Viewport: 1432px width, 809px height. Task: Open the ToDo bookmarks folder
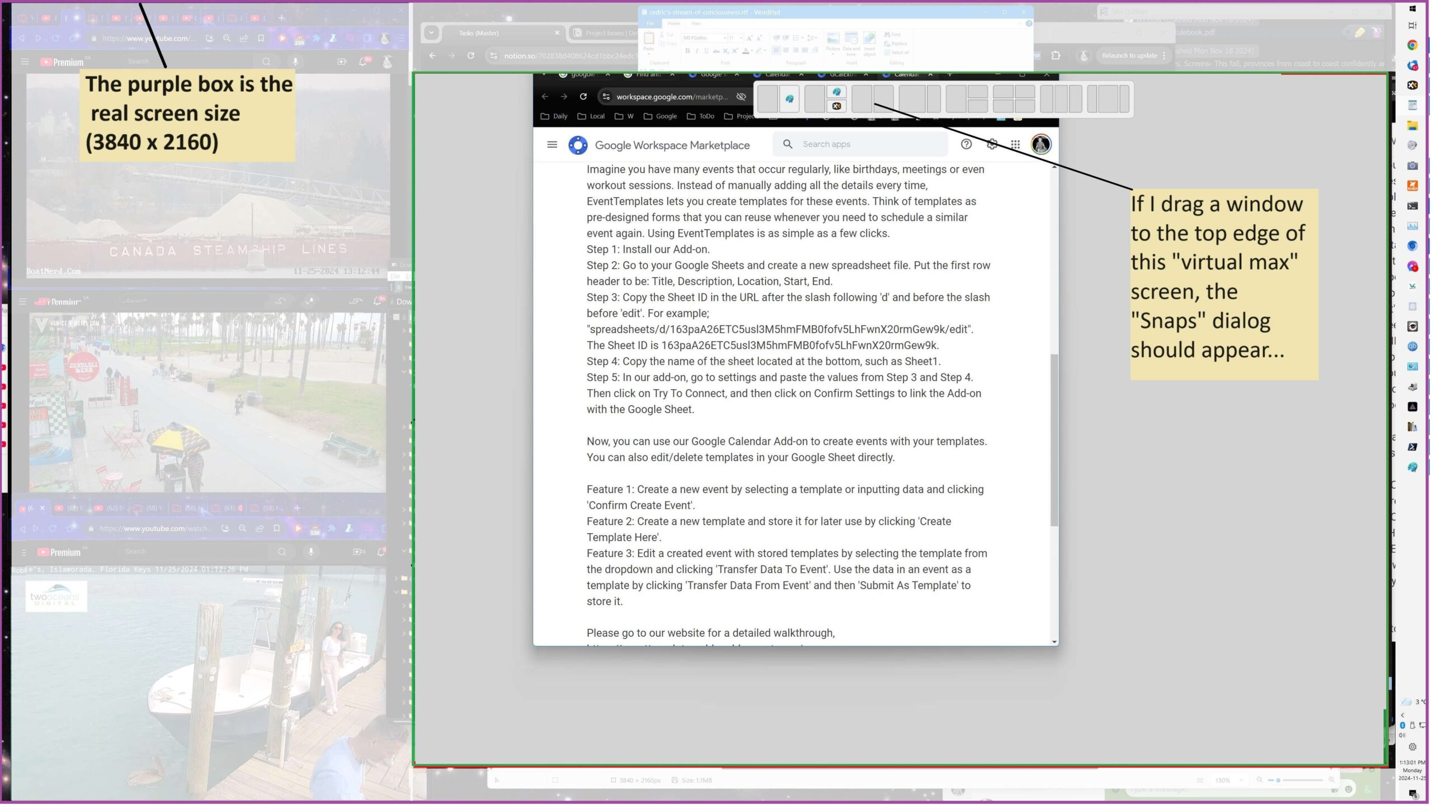(700, 116)
